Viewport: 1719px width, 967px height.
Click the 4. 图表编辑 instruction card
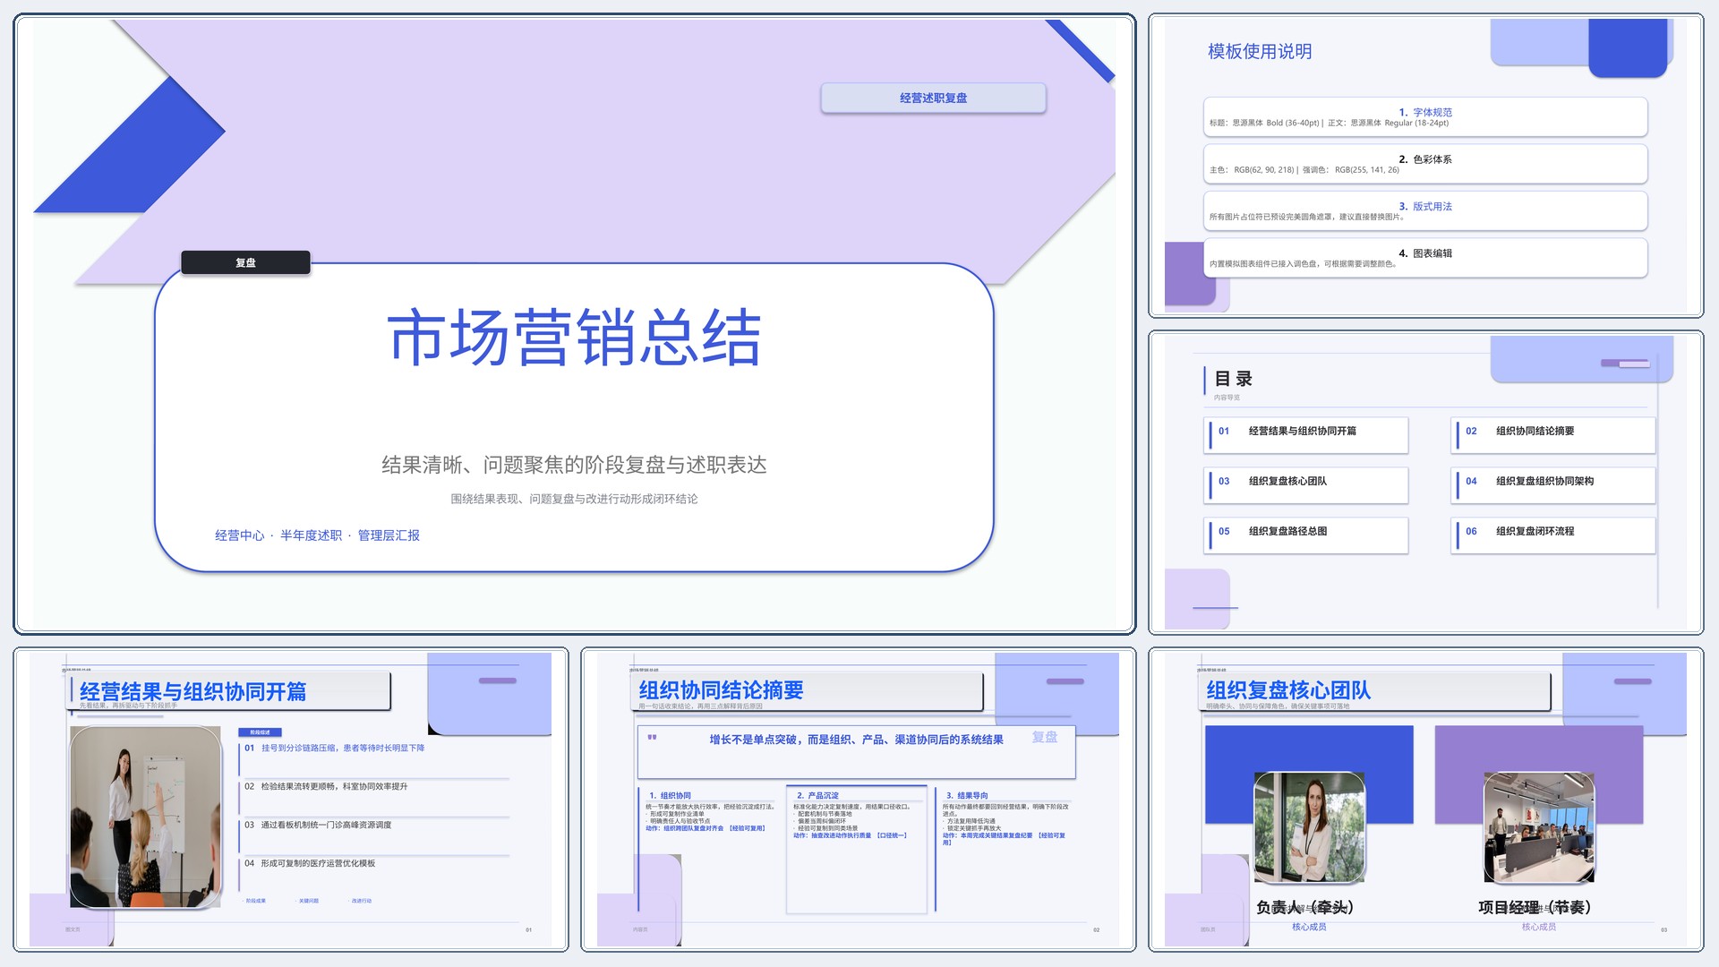pyautogui.click(x=1425, y=258)
